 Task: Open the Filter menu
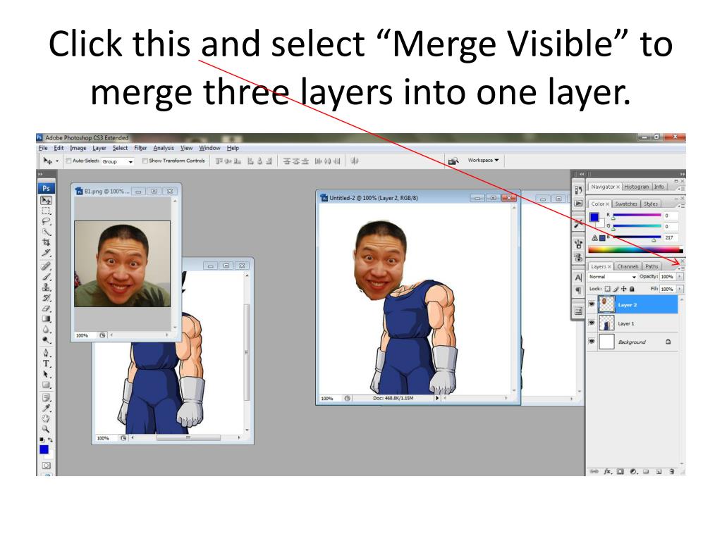(x=140, y=148)
